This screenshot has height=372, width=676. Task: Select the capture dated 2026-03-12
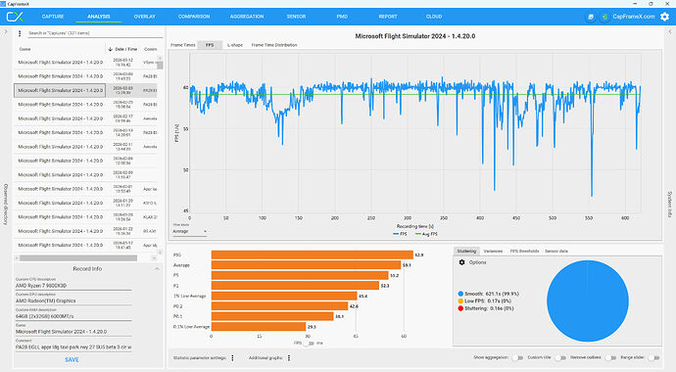point(86,62)
